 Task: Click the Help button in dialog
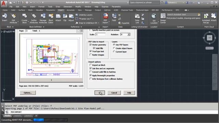point(129,93)
